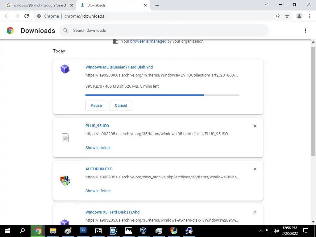This screenshot has height=237, width=316.
Task: Open the PLUS_95.ISO file link
Action: click(x=97, y=126)
